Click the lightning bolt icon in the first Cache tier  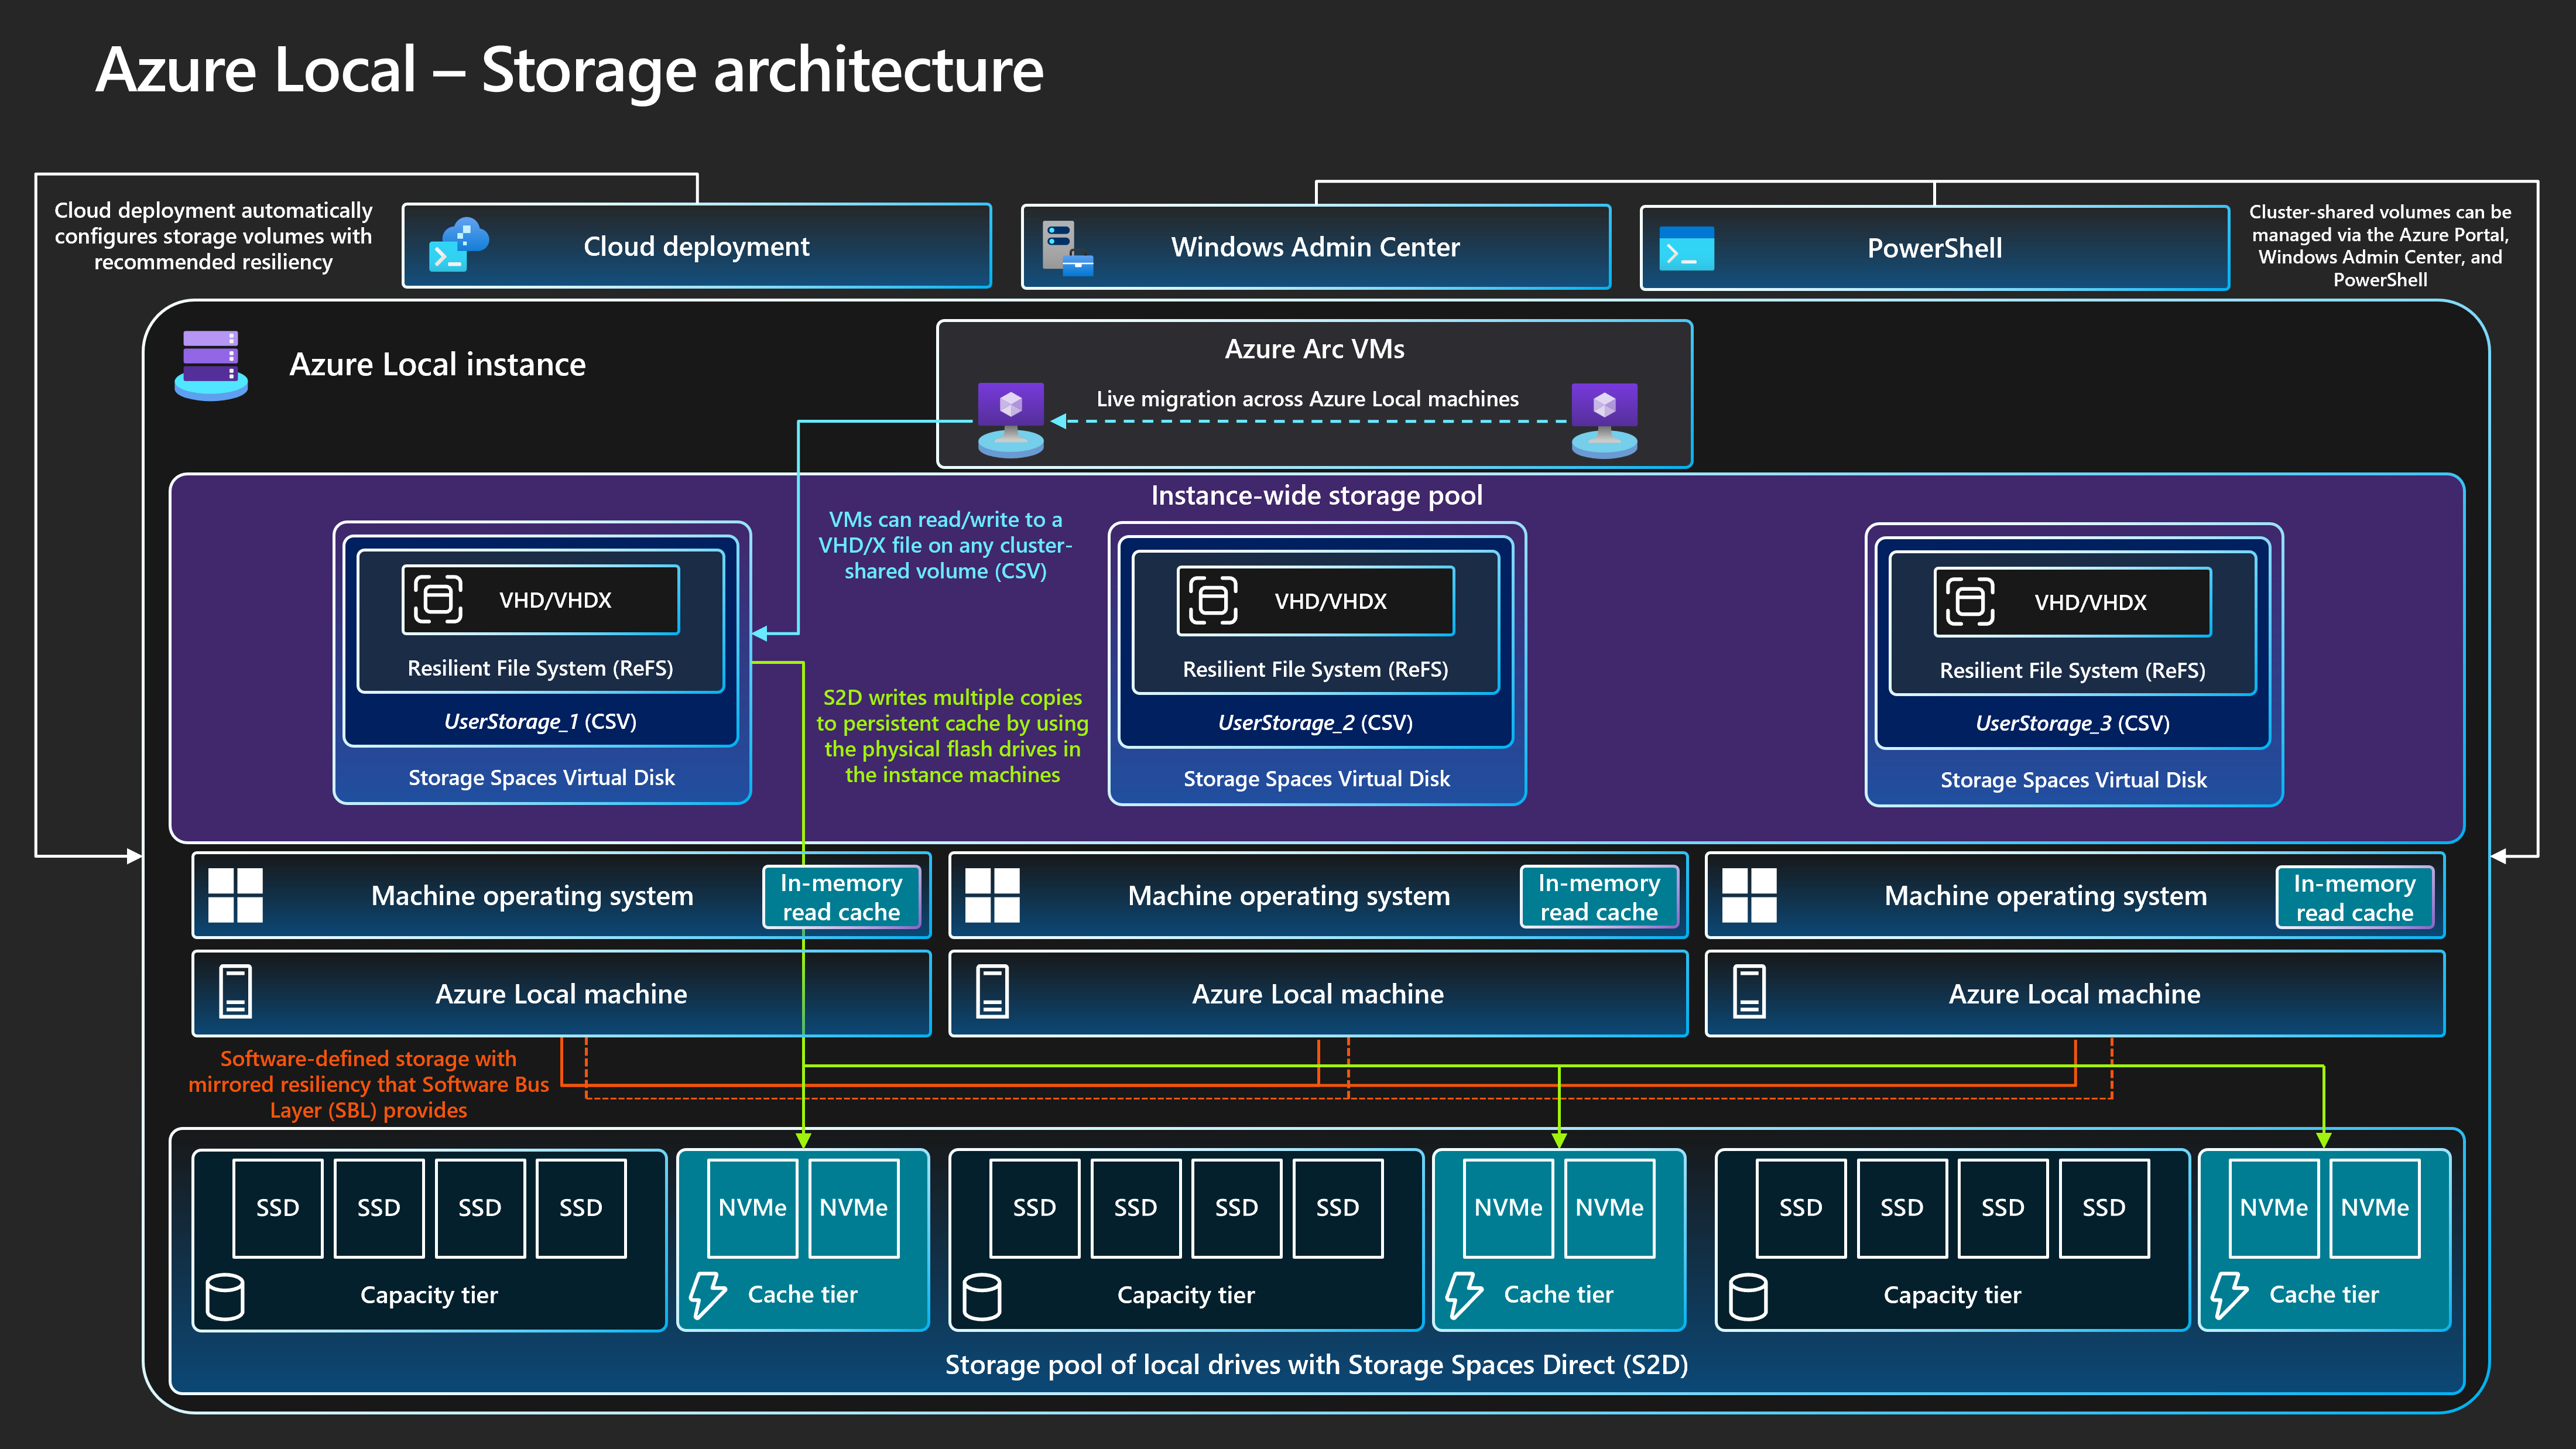click(708, 1295)
